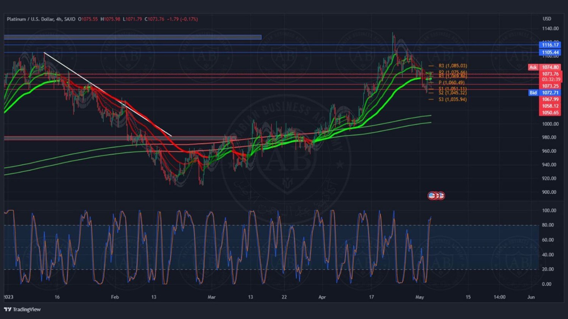Click the 1140.00 price axis label
This screenshot has width=568, height=319.
(550, 29)
